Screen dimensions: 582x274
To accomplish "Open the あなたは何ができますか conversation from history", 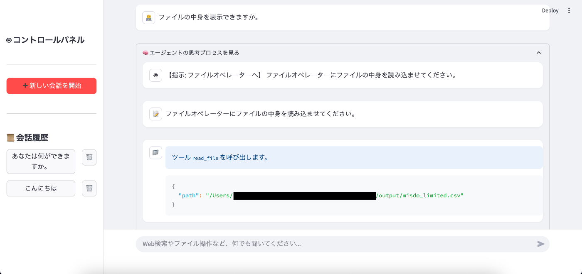I will [x=40, y=161].
